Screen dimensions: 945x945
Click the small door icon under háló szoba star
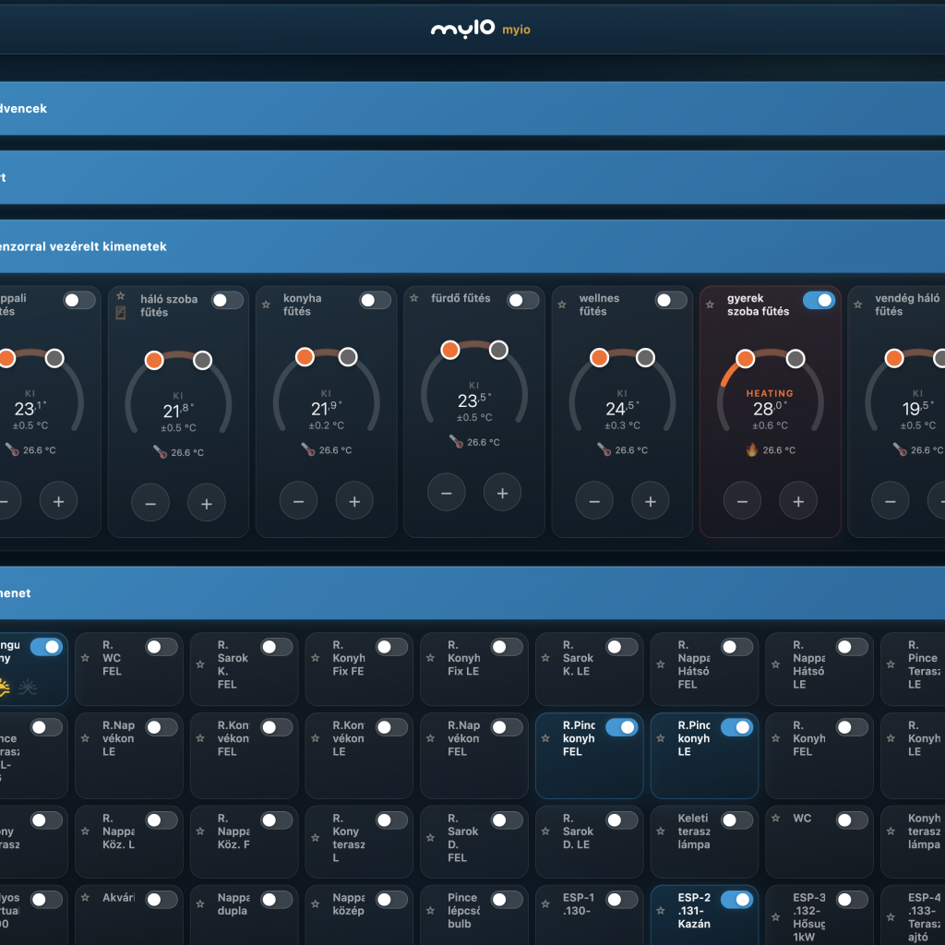point(120,313)
